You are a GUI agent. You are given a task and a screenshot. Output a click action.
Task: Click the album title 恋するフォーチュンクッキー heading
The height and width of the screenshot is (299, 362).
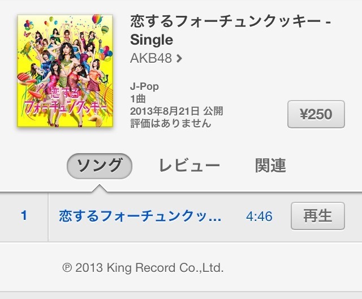pos(225,22)
